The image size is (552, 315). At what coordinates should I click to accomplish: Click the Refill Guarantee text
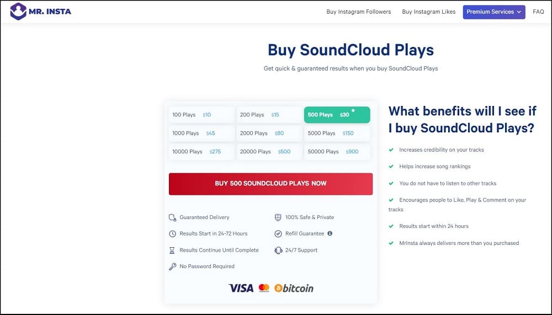pos(305,234)
